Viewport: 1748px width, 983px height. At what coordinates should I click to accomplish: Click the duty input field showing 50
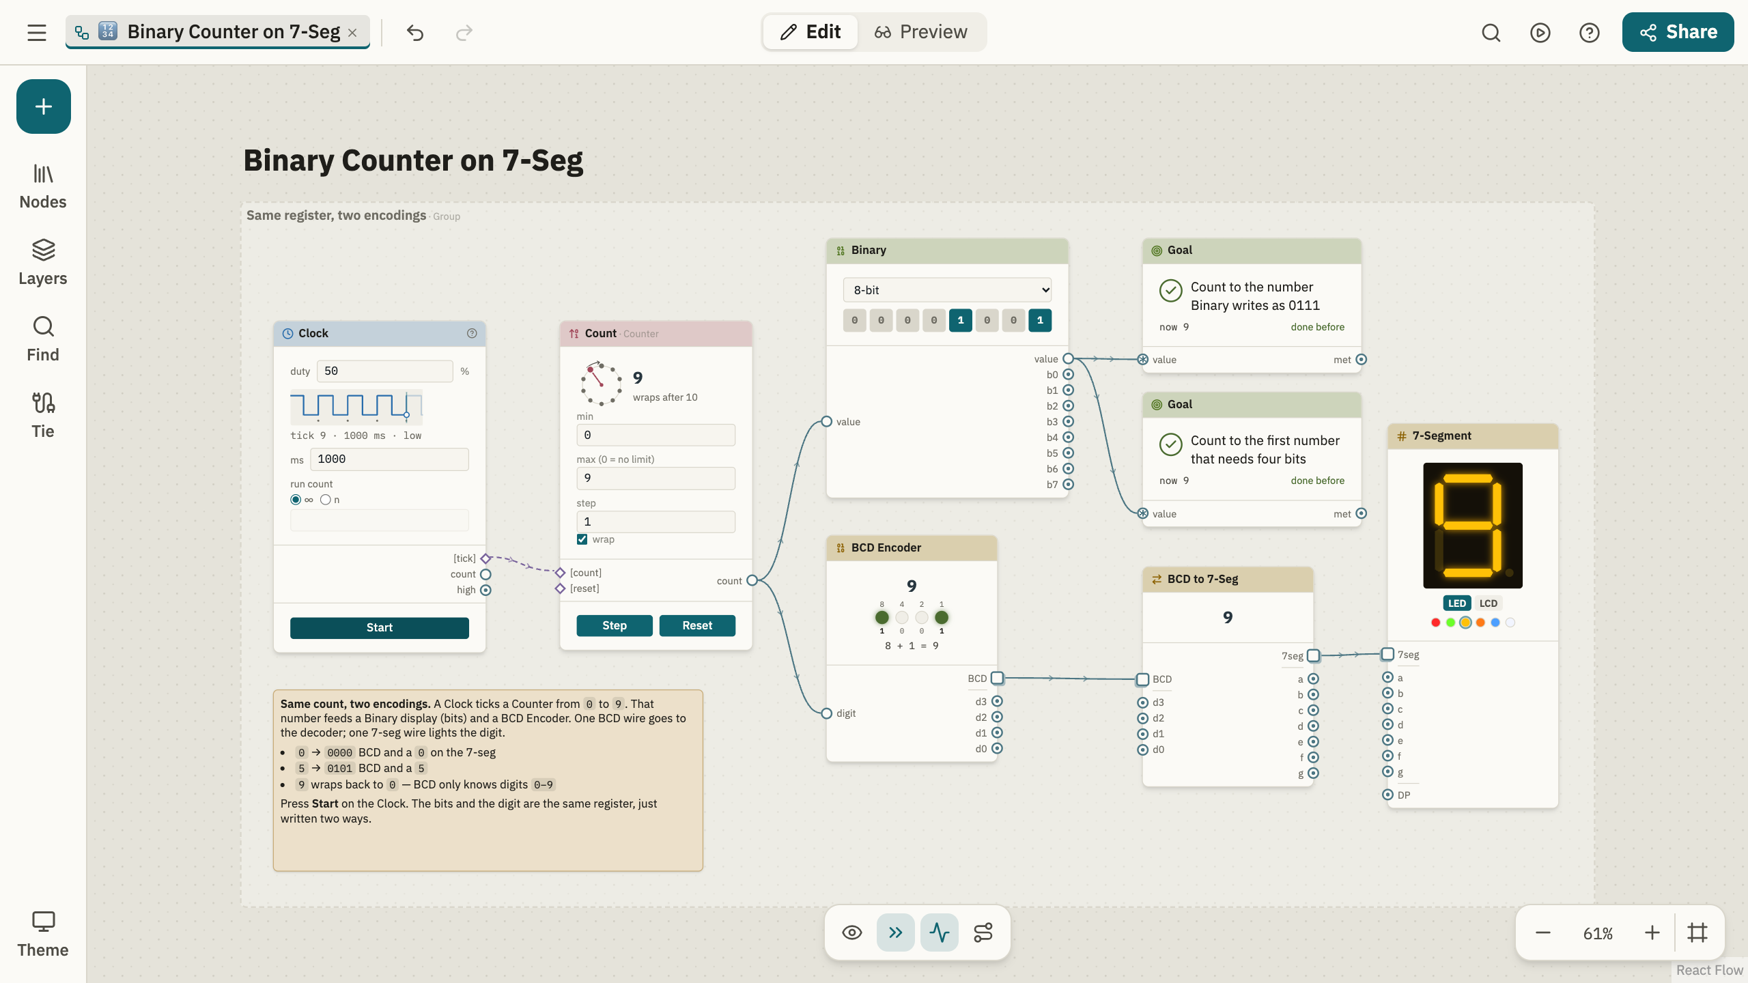click(x=384, y=371)
